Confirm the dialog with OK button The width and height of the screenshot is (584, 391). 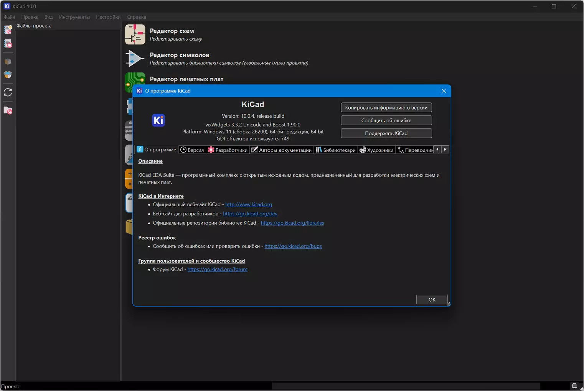(432, 300)
